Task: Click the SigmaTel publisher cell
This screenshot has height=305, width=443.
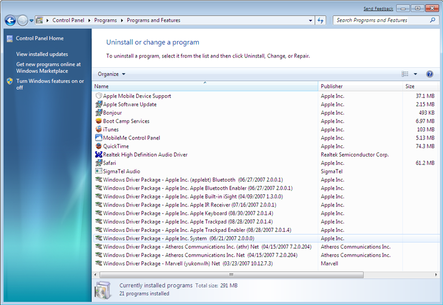Action: pyautogui.click(x=331, y=172)
